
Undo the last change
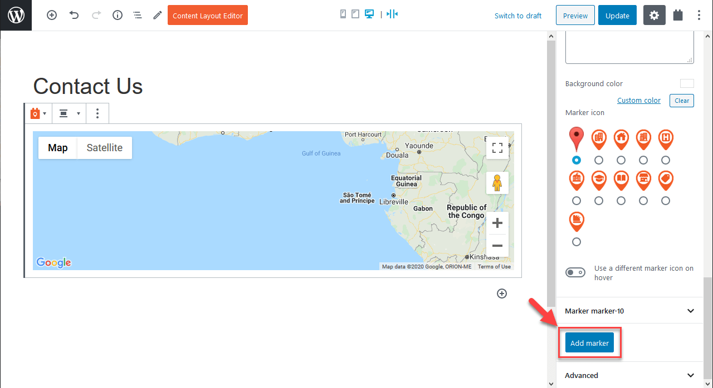pyautogui.click(x=74, y=16)
